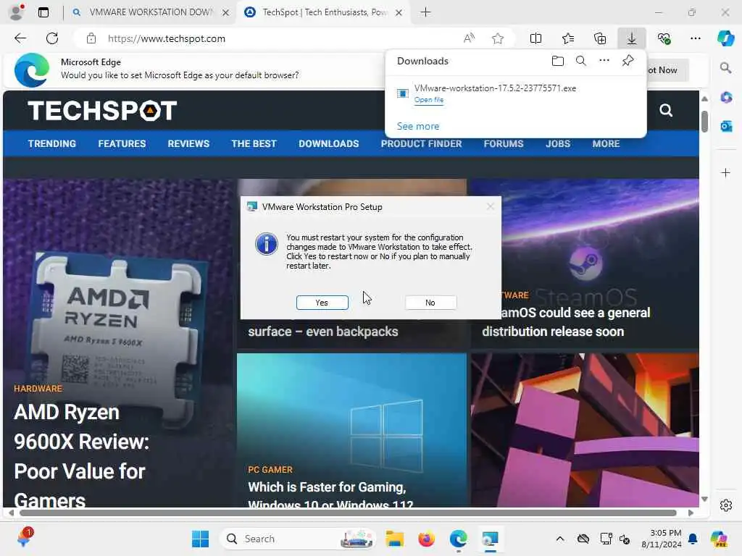Image resolution: width=742 pixels, height=556 pixels.
Task: Open Windows Start menu
Action: click(x=200, y=539)
